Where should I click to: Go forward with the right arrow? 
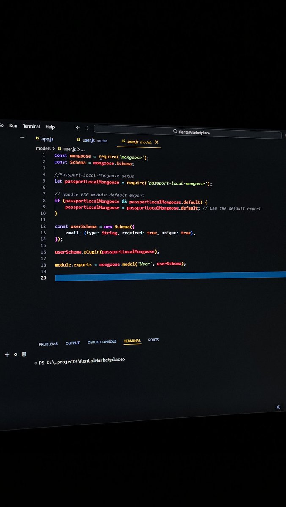87,128
